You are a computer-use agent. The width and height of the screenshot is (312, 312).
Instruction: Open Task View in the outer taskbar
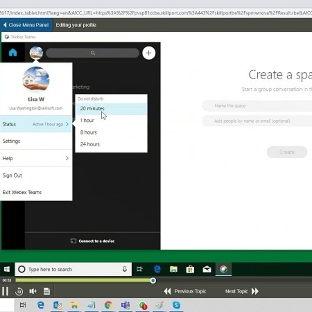coord(23,305)
